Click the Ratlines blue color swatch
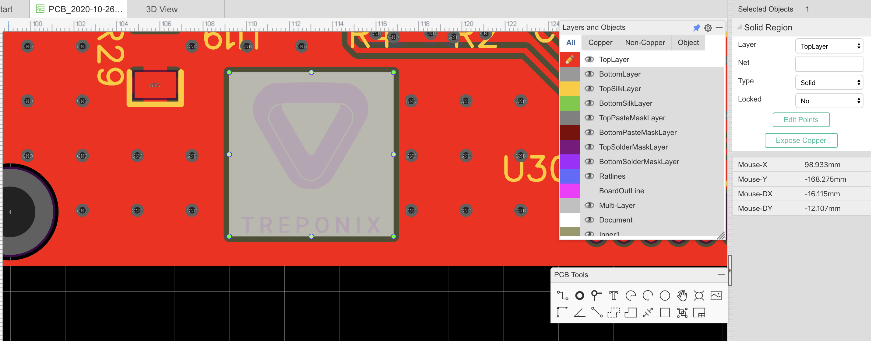Screen dimensions: 872x341 (x=570, y=176)
